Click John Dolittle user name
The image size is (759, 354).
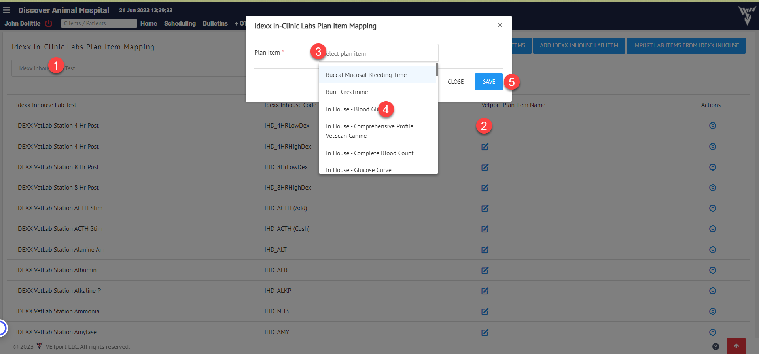(23, 23)
